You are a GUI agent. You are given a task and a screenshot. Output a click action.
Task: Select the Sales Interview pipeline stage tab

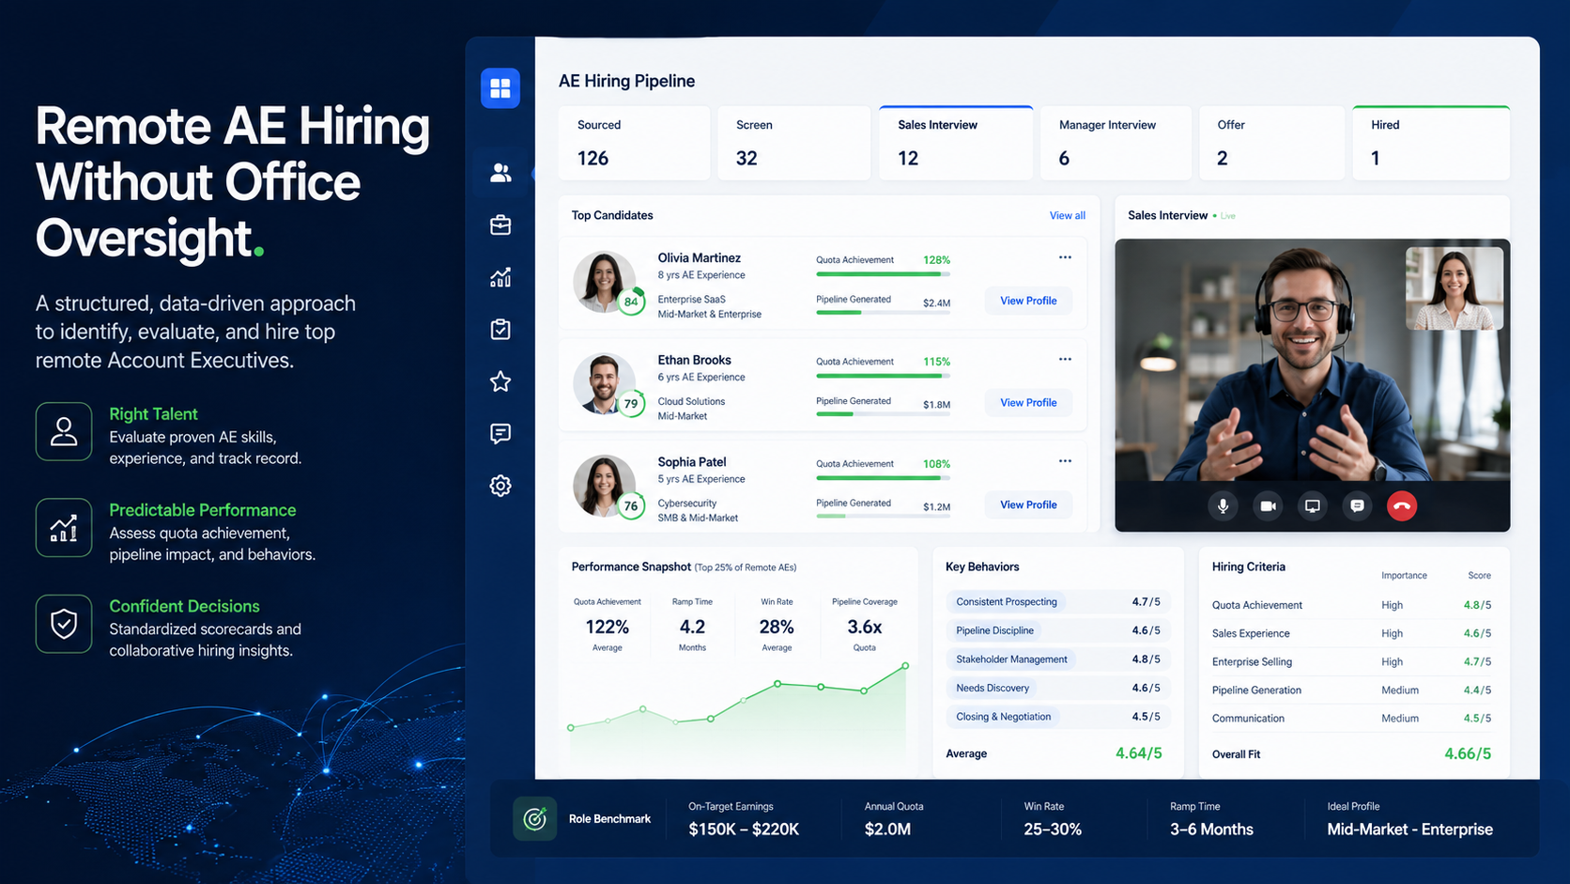coord(956,143)
